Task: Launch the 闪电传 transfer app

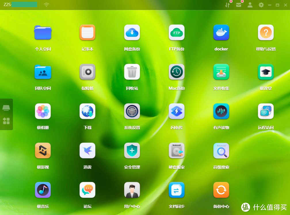Action: [x=176, y=111]
